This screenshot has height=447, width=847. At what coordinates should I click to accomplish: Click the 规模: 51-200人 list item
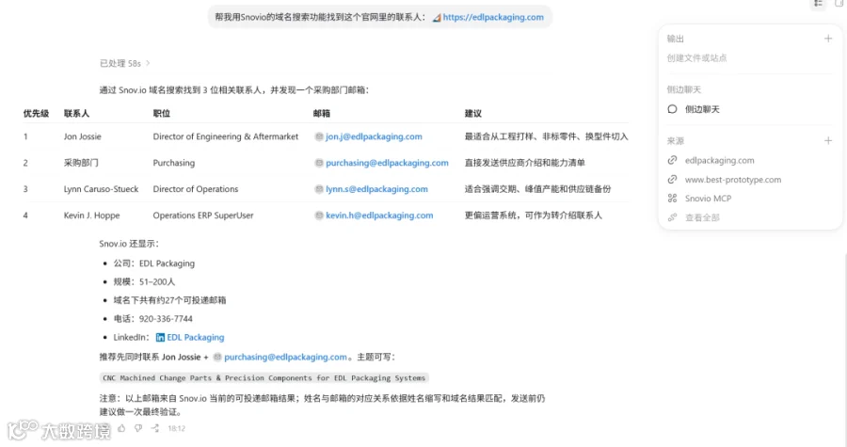(x=144, y=281)
